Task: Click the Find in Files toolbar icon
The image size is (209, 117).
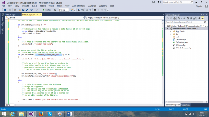Action: 72,10
